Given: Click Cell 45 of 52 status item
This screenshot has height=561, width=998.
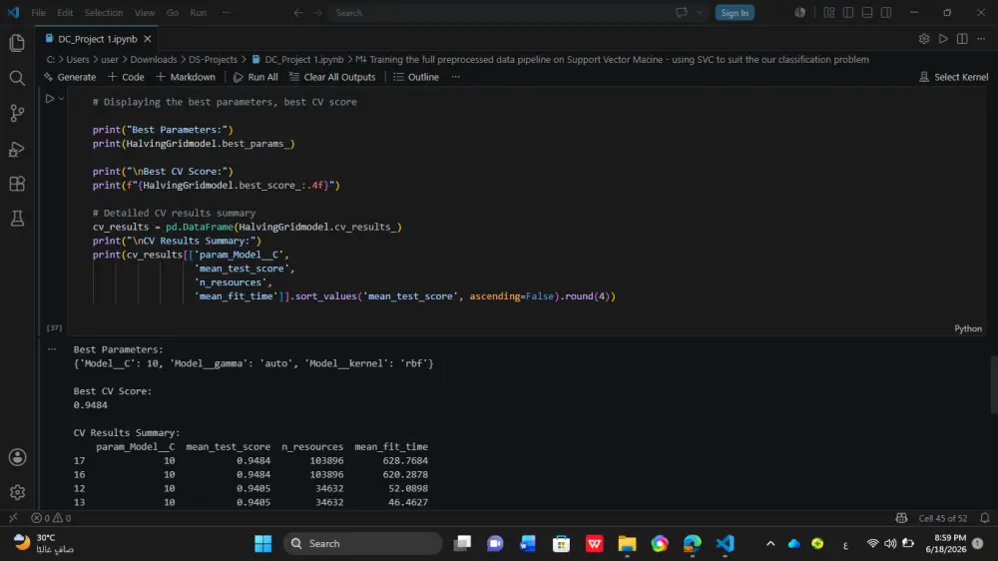Looking at the screenshot, I should click(943, 518).
